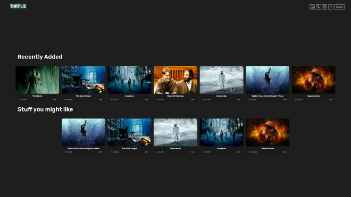Click the 'Recently Added' heading
Viewport: 351px width, 197px height.
pos(40,57)
